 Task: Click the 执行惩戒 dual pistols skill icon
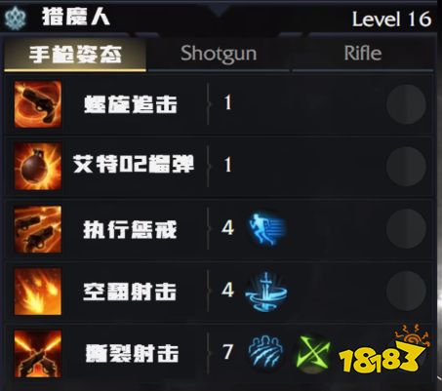pos(38,229)
